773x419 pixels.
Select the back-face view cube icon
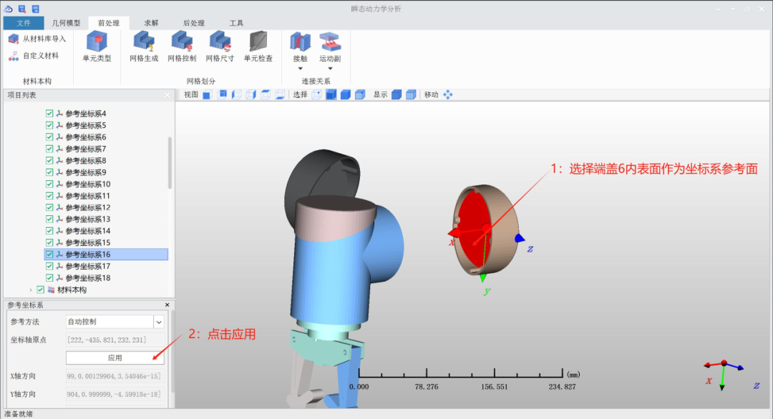[222, 94]
